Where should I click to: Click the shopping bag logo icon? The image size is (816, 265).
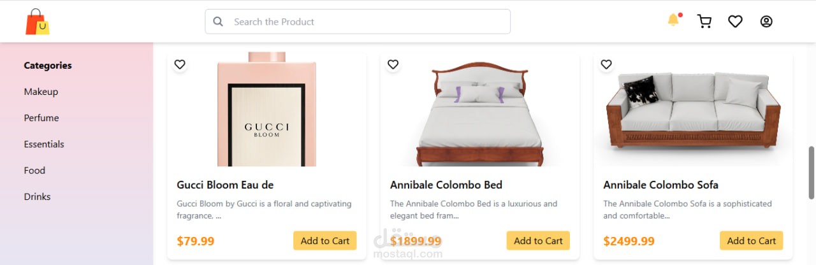37,22
